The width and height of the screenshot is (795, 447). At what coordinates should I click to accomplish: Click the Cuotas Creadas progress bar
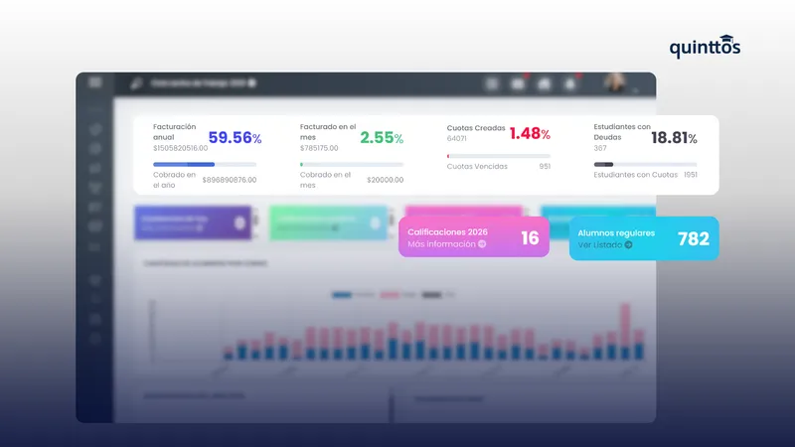499,156
